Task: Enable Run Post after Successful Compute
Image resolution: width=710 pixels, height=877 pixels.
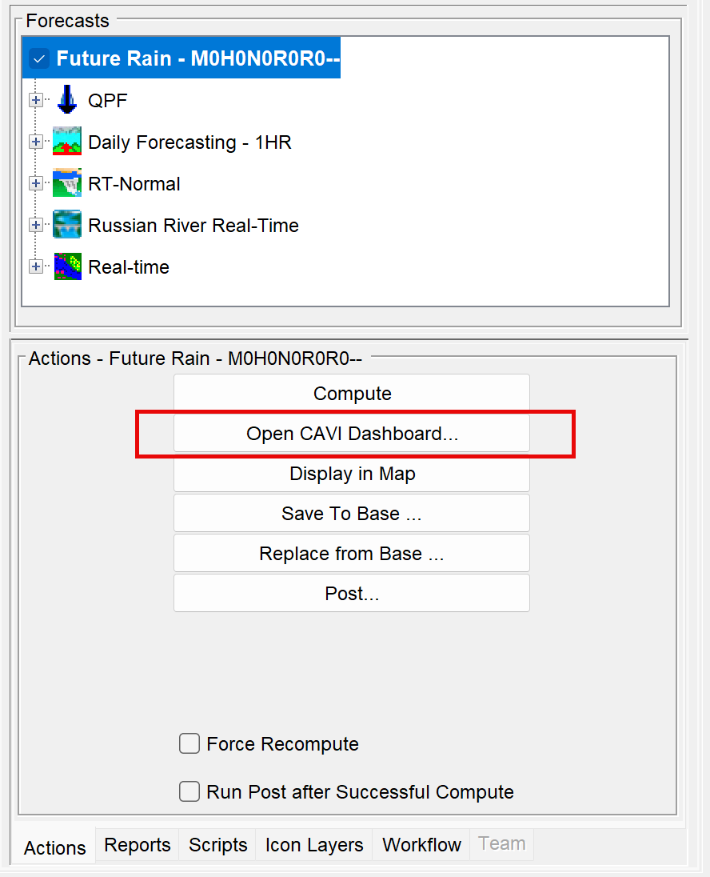Action: tap(189, 791)
